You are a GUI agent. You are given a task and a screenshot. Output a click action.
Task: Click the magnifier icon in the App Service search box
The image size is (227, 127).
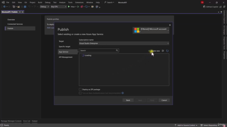[117, 50]
